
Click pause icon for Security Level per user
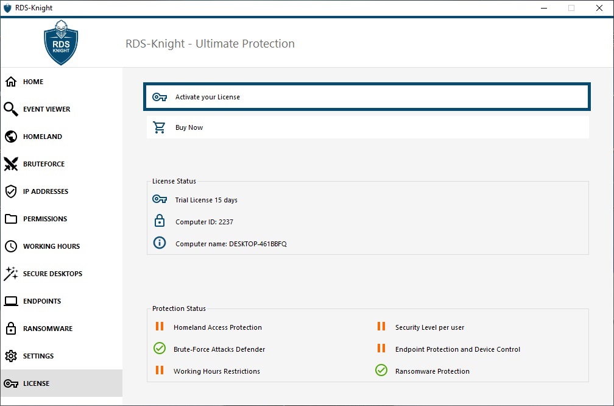(x=381, y=326)
